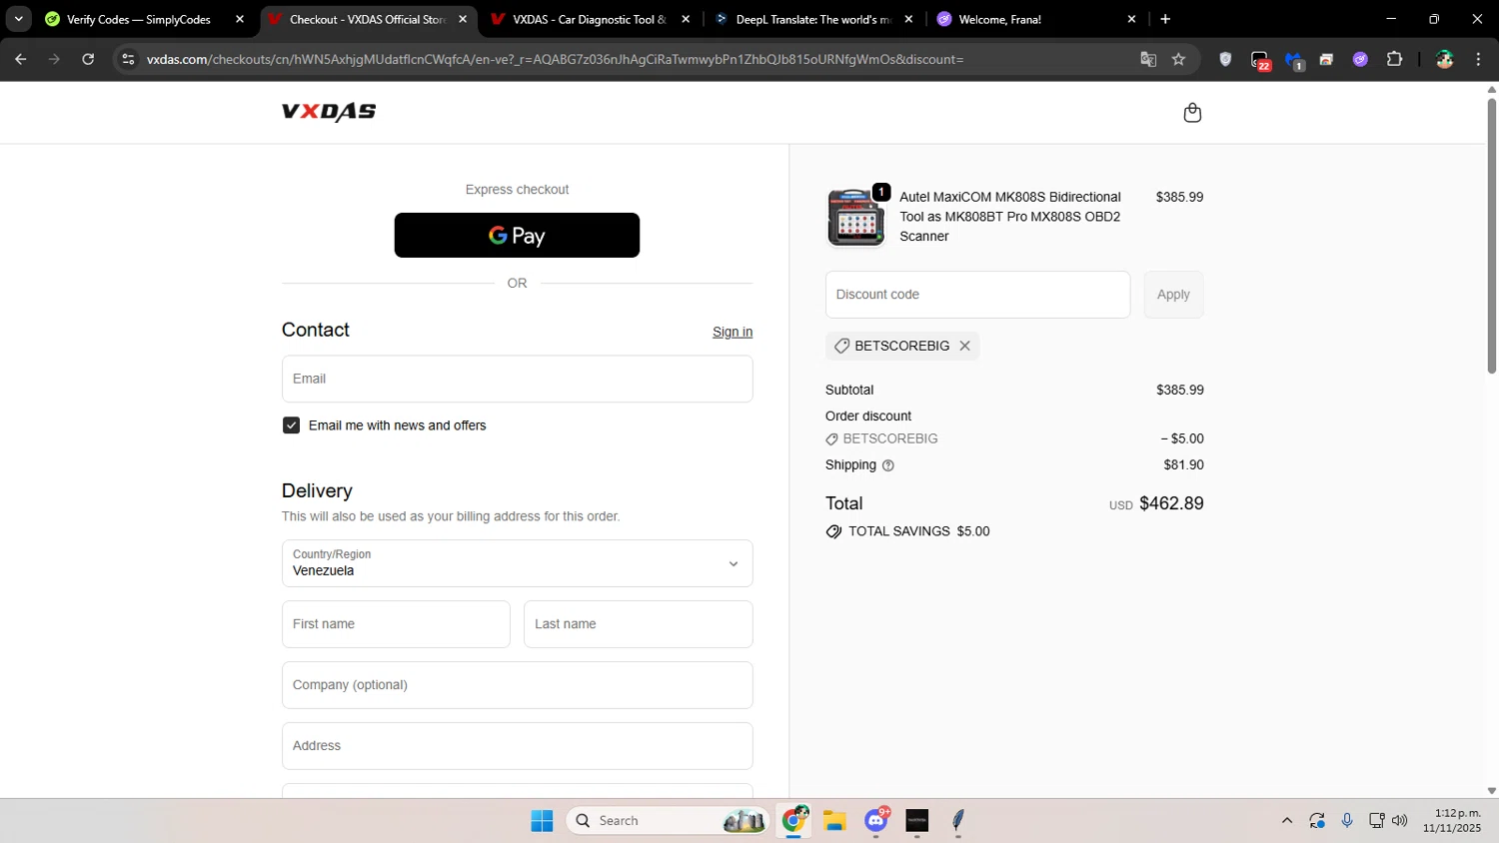Click extension icon with red 22 badge
1499x843 pixels.
coord(1260,60)
